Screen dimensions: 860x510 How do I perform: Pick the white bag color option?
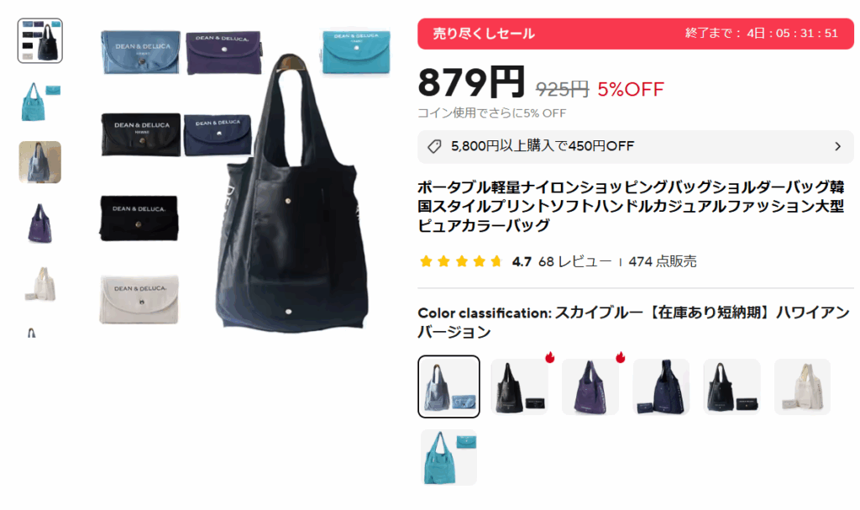tap(802, 386)
